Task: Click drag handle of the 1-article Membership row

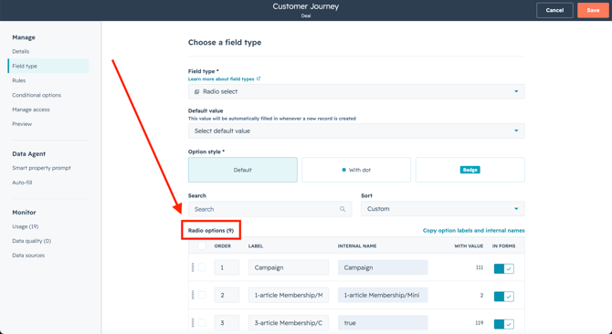Action: tap(193, 295)
